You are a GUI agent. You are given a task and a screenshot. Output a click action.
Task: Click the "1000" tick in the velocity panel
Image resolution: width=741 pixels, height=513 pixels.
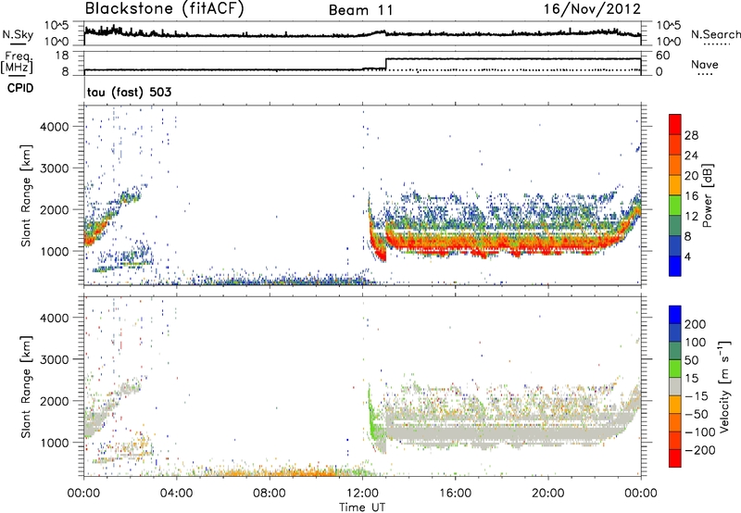(55, 443)
